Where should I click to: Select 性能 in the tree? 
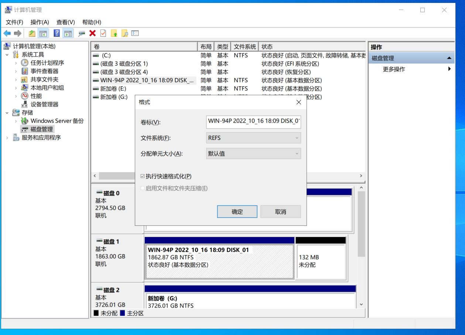click(x=36, y=96)
